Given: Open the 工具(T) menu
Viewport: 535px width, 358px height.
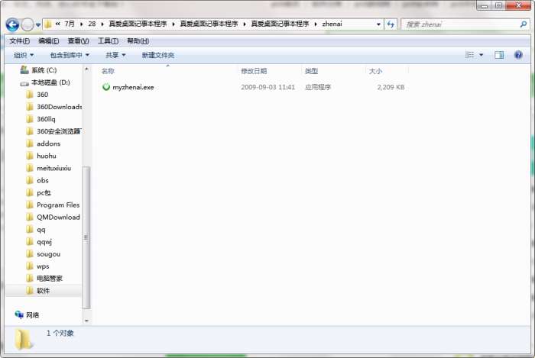Looking at the screenshot, I should pos(108,41).
